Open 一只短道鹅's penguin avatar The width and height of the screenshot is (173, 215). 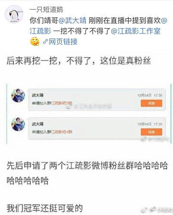14,14
